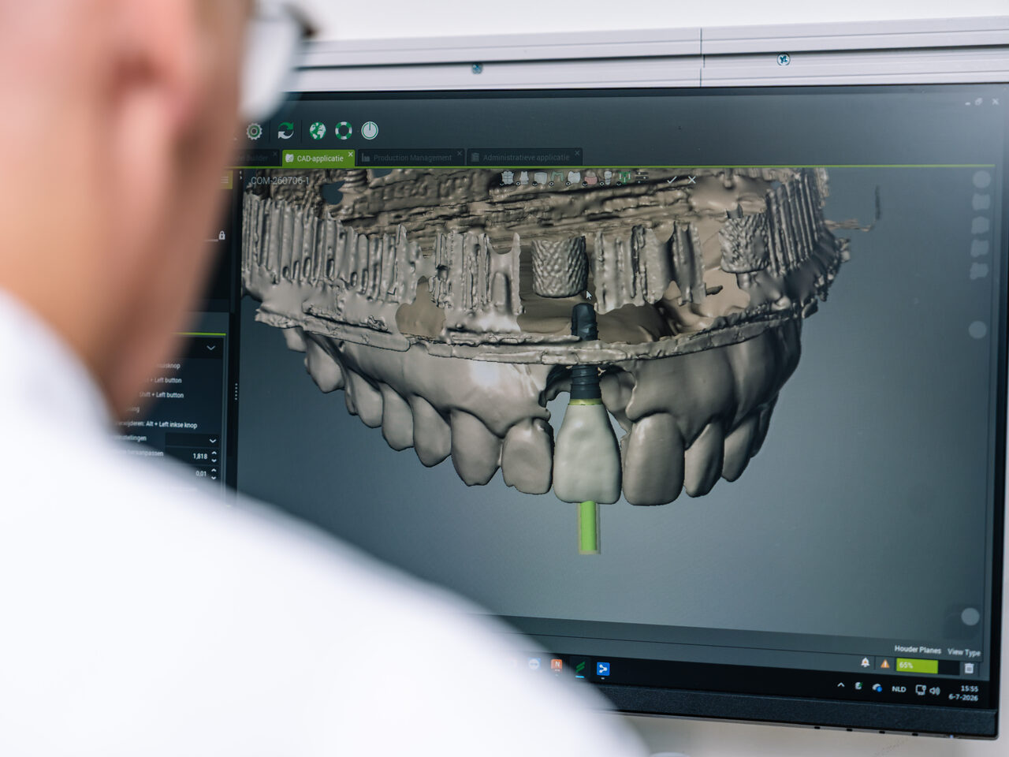1009x757 pixels.
Task: Open the notification bell icon
Action: (865, 663)
